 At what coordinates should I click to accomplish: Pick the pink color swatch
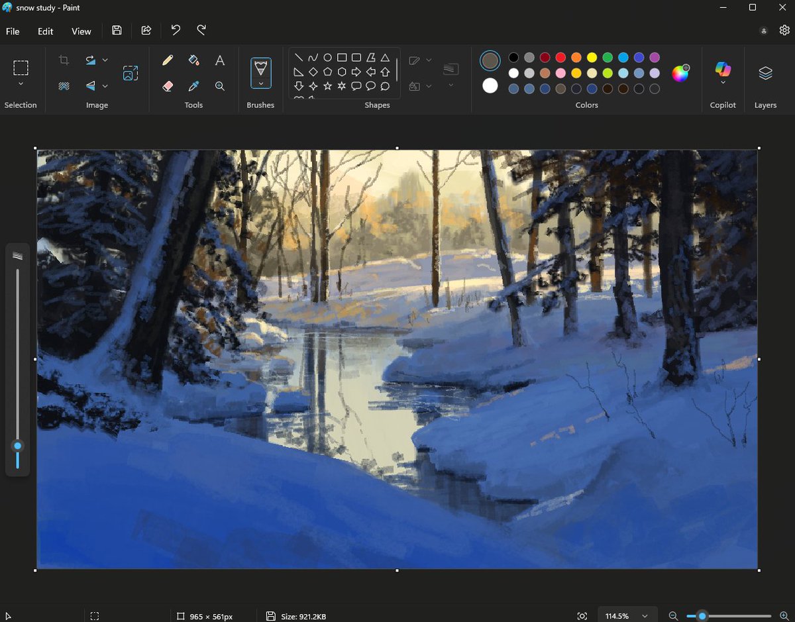560,73
